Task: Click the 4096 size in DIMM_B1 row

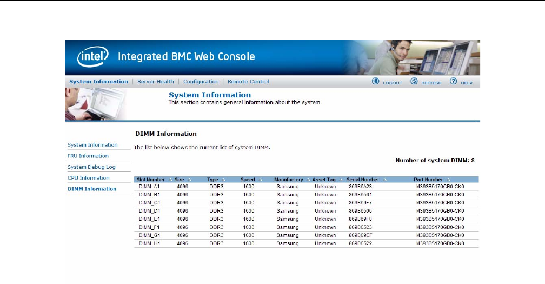Action: (182, 195)
